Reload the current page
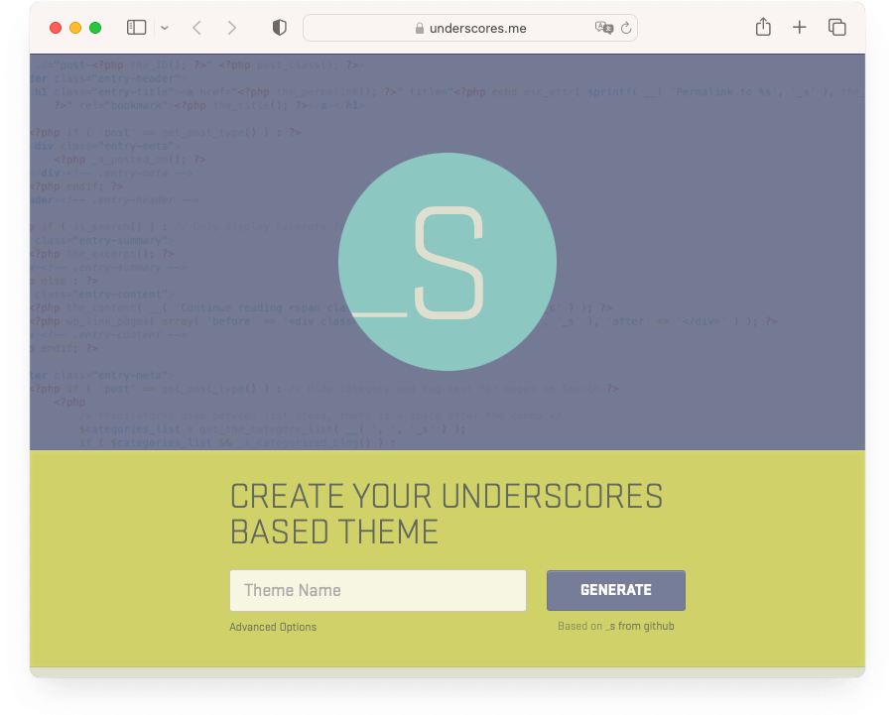The image size is (896, 715). pyautogui.click(x=626, y=28)
